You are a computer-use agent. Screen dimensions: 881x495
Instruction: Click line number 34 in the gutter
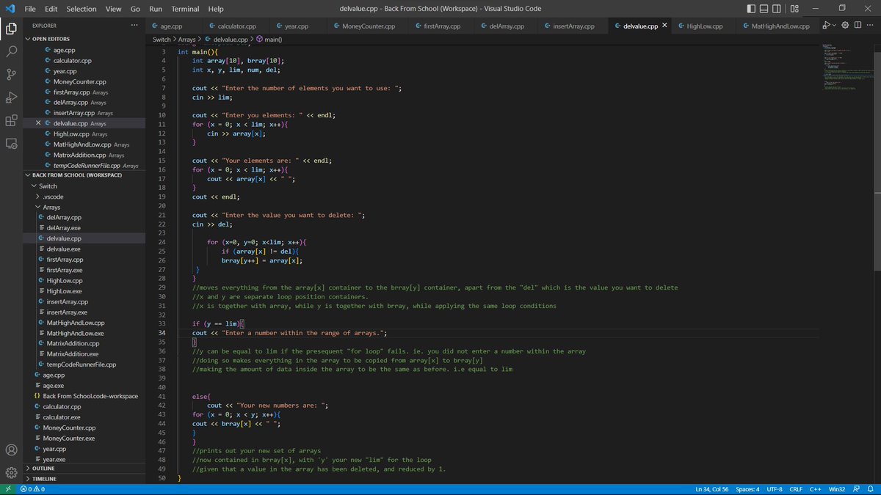point(163,333)
